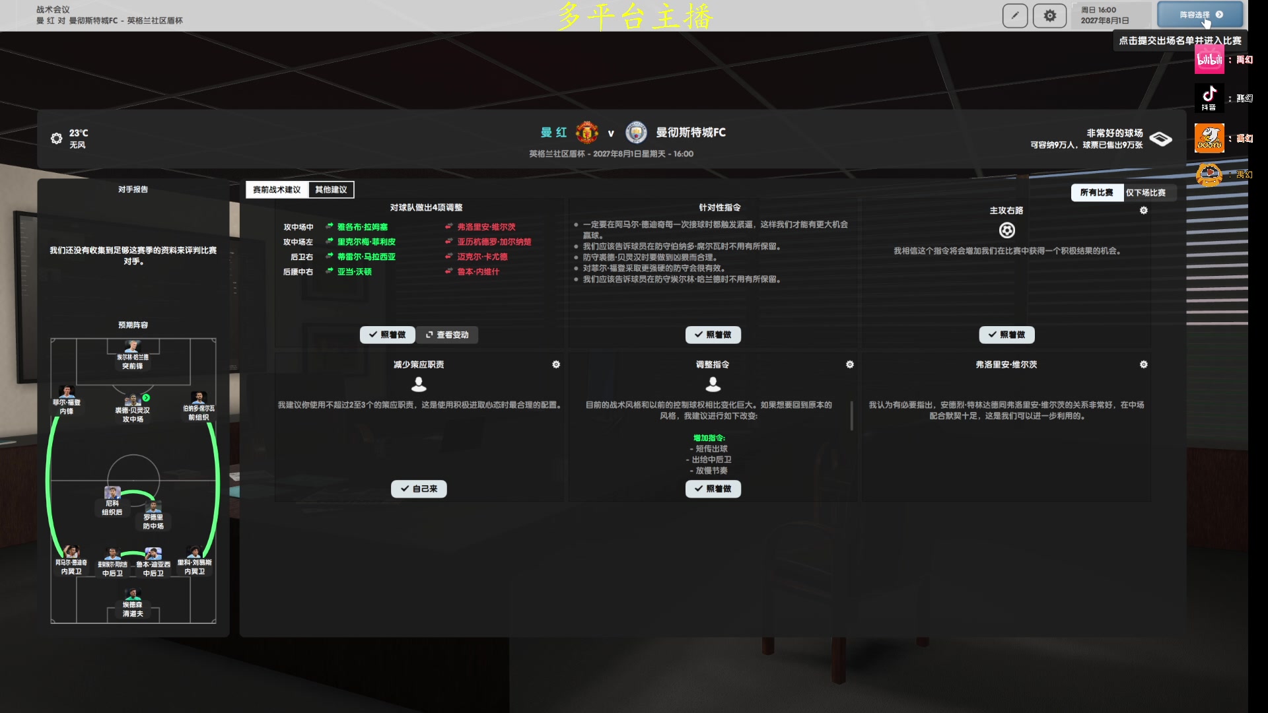Click 自己来 button under 减少策应职责
Viewport: 1268px width, 713px height.
tap(419, 489)
